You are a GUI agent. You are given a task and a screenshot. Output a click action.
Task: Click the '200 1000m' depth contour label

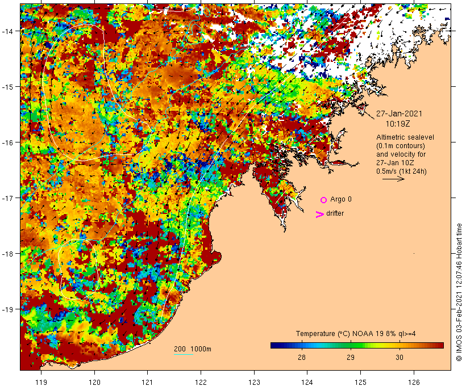tap(193, 349)
